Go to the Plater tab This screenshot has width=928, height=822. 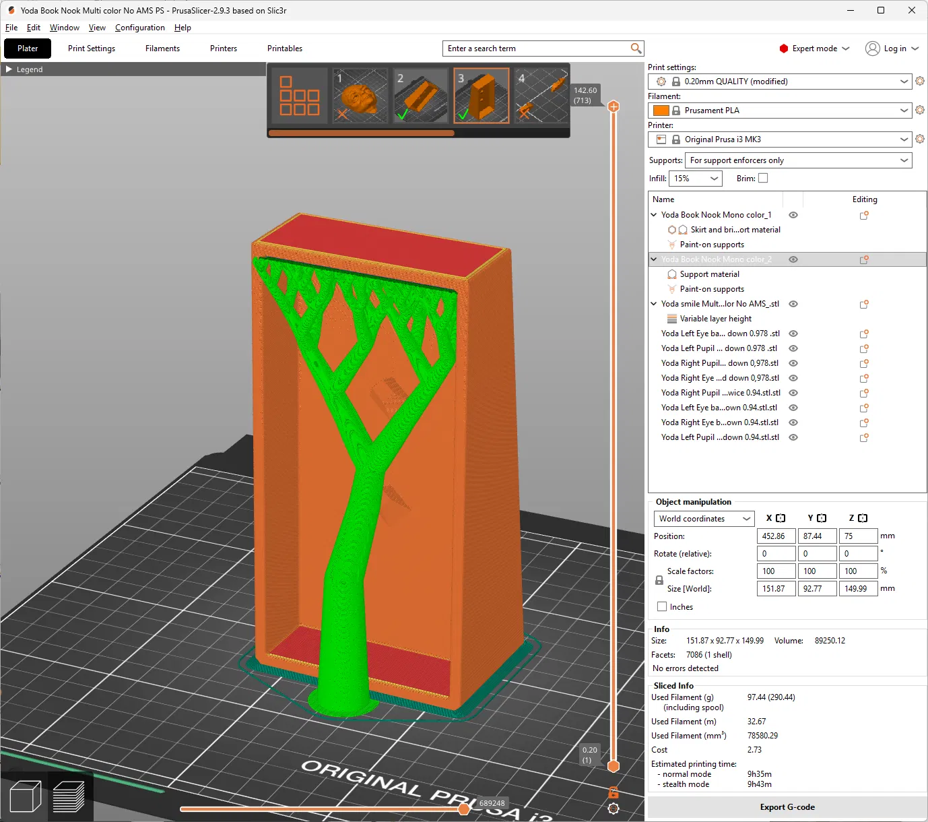point(28,49)
